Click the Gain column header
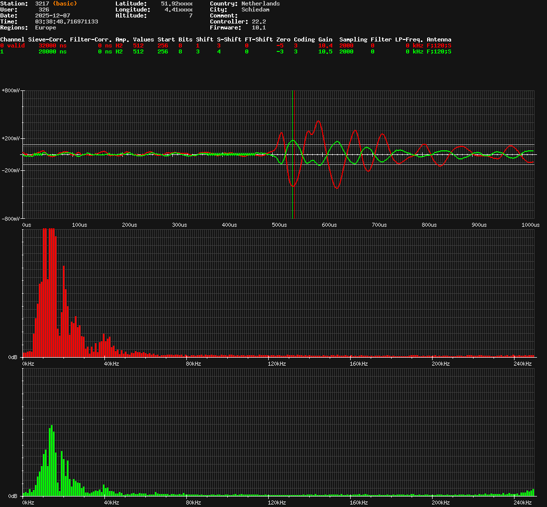This screenshot has width=547, height=507. [325, 39]
